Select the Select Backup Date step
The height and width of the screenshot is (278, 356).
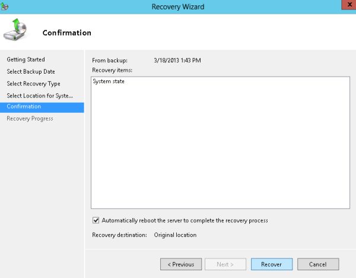(x=31, y=72)
